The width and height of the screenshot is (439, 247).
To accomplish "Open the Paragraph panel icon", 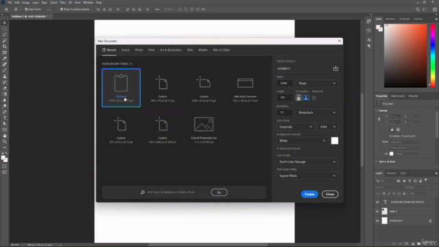I will pos(369,46).
